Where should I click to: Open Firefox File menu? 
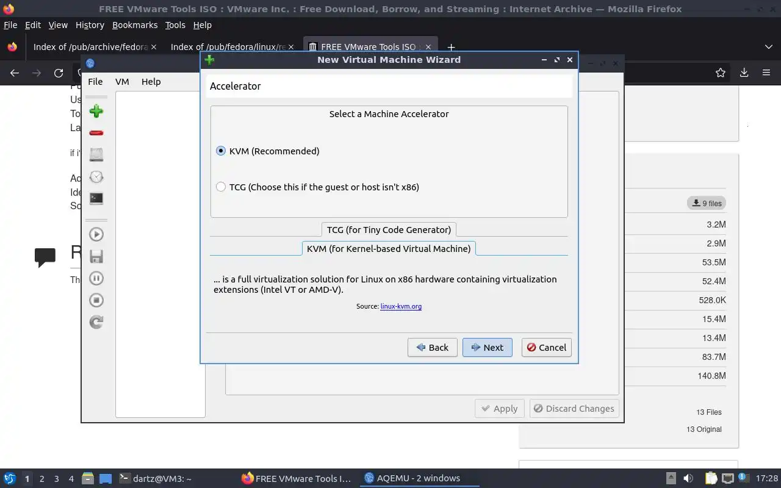tap(10, 25)
